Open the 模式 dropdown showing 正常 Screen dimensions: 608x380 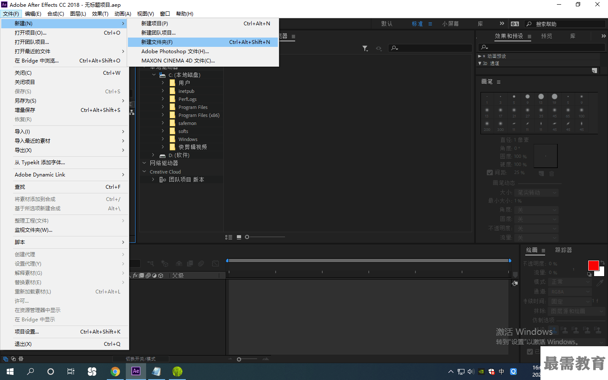pos(570,282)
